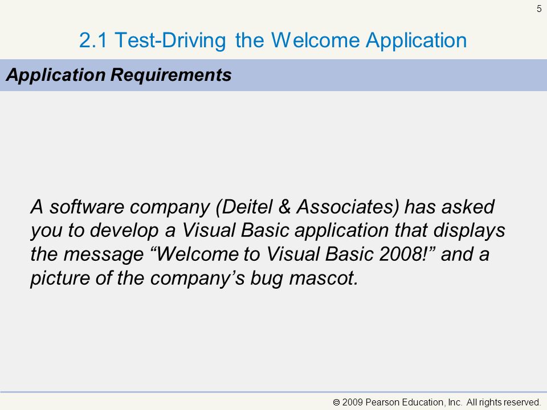
Task: Click the line containing 'Welcome to Visual Basic 2008!'
Action: 260,254
